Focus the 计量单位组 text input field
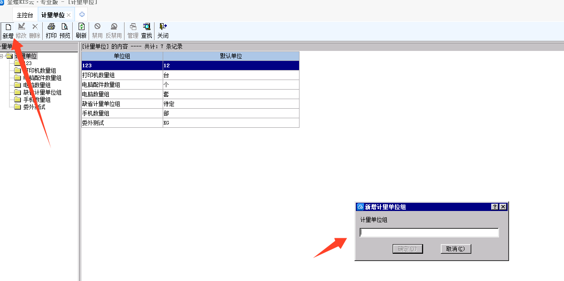This screenshot has height=281, width=564. (429, 233)
